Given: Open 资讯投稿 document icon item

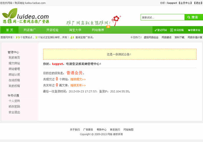Looking at the screenshot, I should point(177,30).
